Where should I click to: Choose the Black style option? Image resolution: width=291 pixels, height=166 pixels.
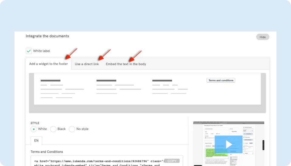point(53,129)
